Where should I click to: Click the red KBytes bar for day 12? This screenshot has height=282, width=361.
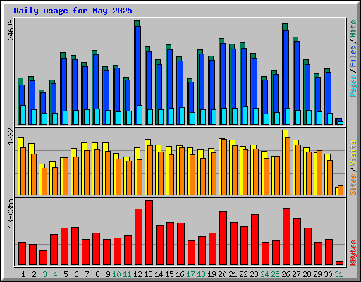pyautogui.click(x=138, y=237)
